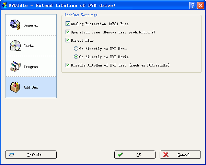206x165 pixels.
Task: Switch to the Program tab label
Action: click(31, 66)
